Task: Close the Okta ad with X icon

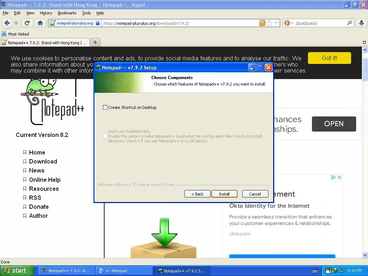Action: click(339, 178)
